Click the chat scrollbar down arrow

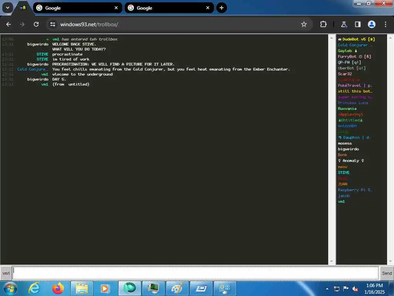coord(331,261)
